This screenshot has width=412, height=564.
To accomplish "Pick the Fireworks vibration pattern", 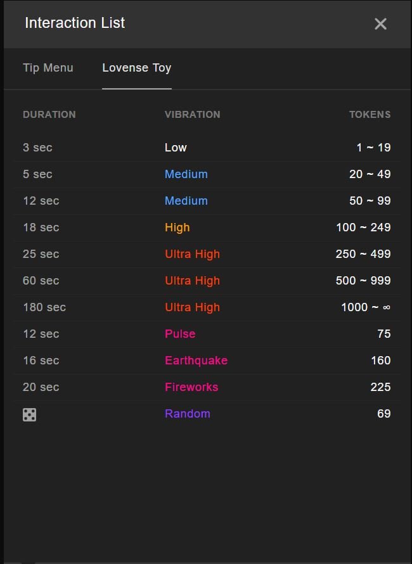I will click(x=191, y=387).
